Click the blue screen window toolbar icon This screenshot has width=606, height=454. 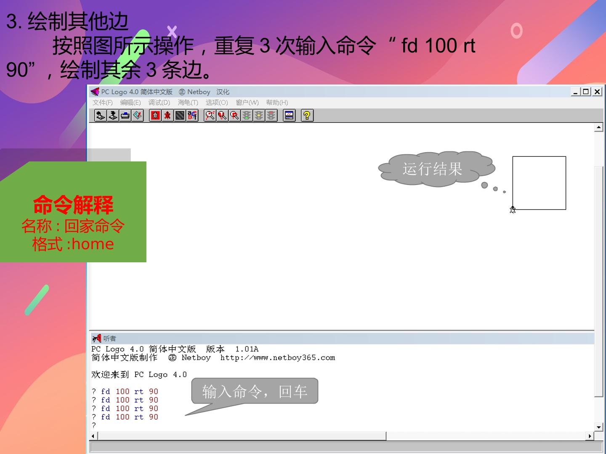click(289, 115)
